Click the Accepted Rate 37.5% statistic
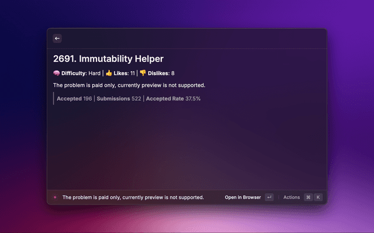374x233 pixels. pyautogui.click(x=173, y=98)
